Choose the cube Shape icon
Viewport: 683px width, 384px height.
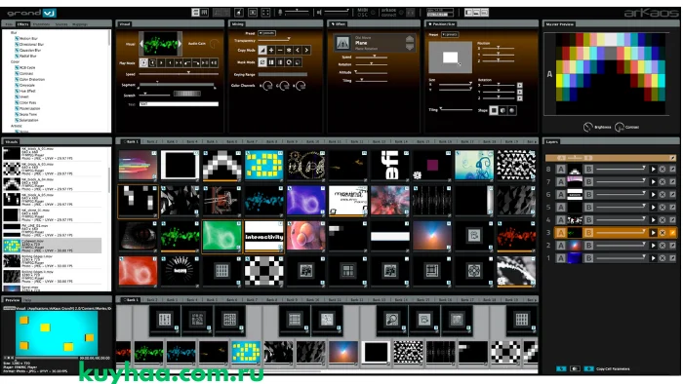click(502, 110)
